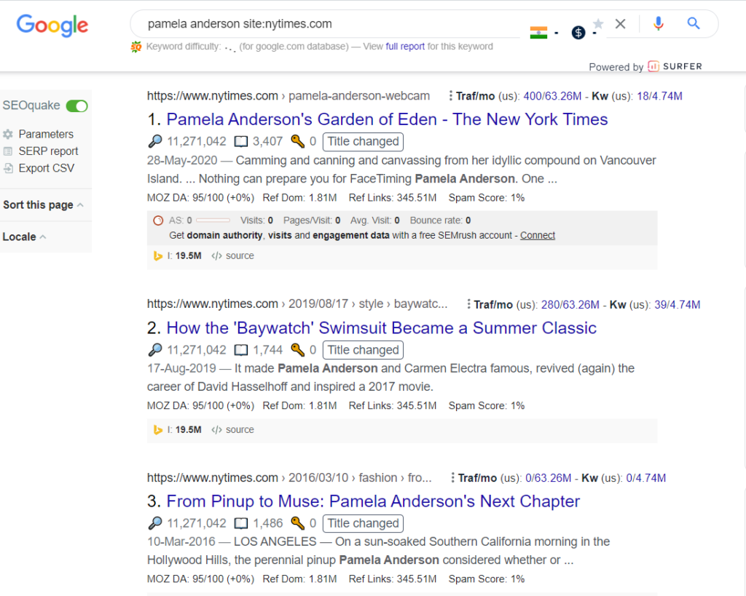
Task: Click magnifier icon in Garden of Eden result
Action: click(x=155, y=141)
